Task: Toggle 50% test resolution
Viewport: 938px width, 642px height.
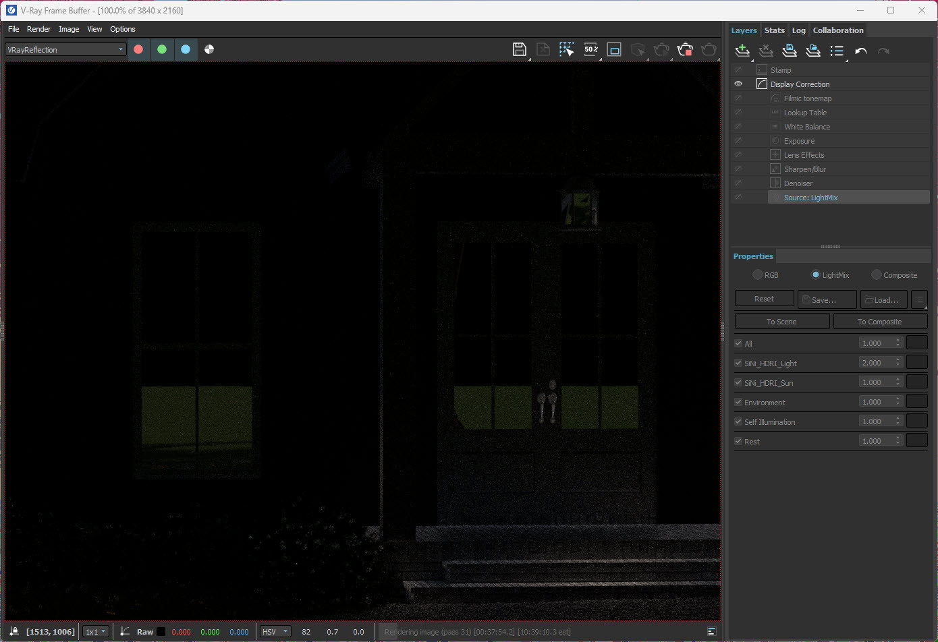Action: click(591, 49)
